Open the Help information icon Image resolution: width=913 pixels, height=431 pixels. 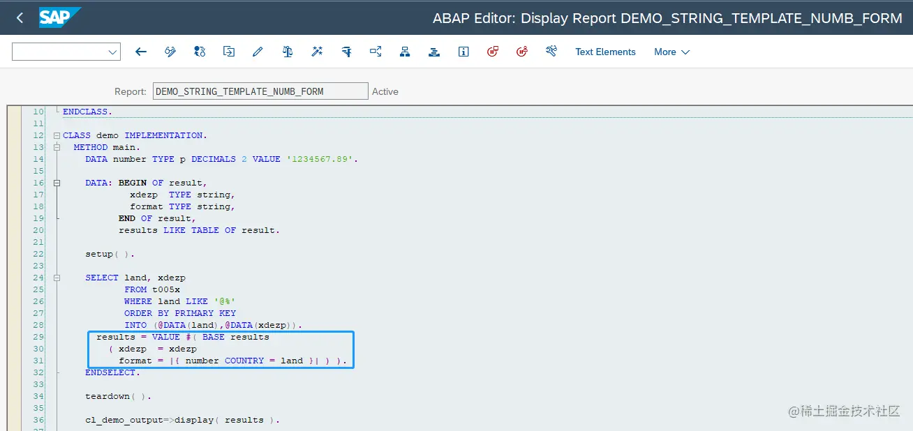coord(463,52)
